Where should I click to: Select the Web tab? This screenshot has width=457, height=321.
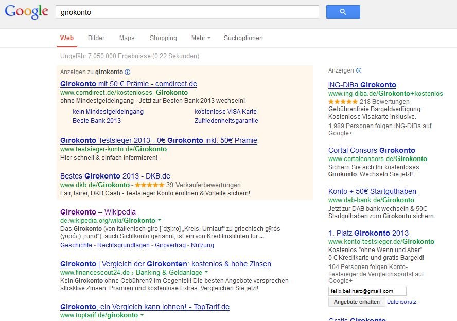click(67, 38)
